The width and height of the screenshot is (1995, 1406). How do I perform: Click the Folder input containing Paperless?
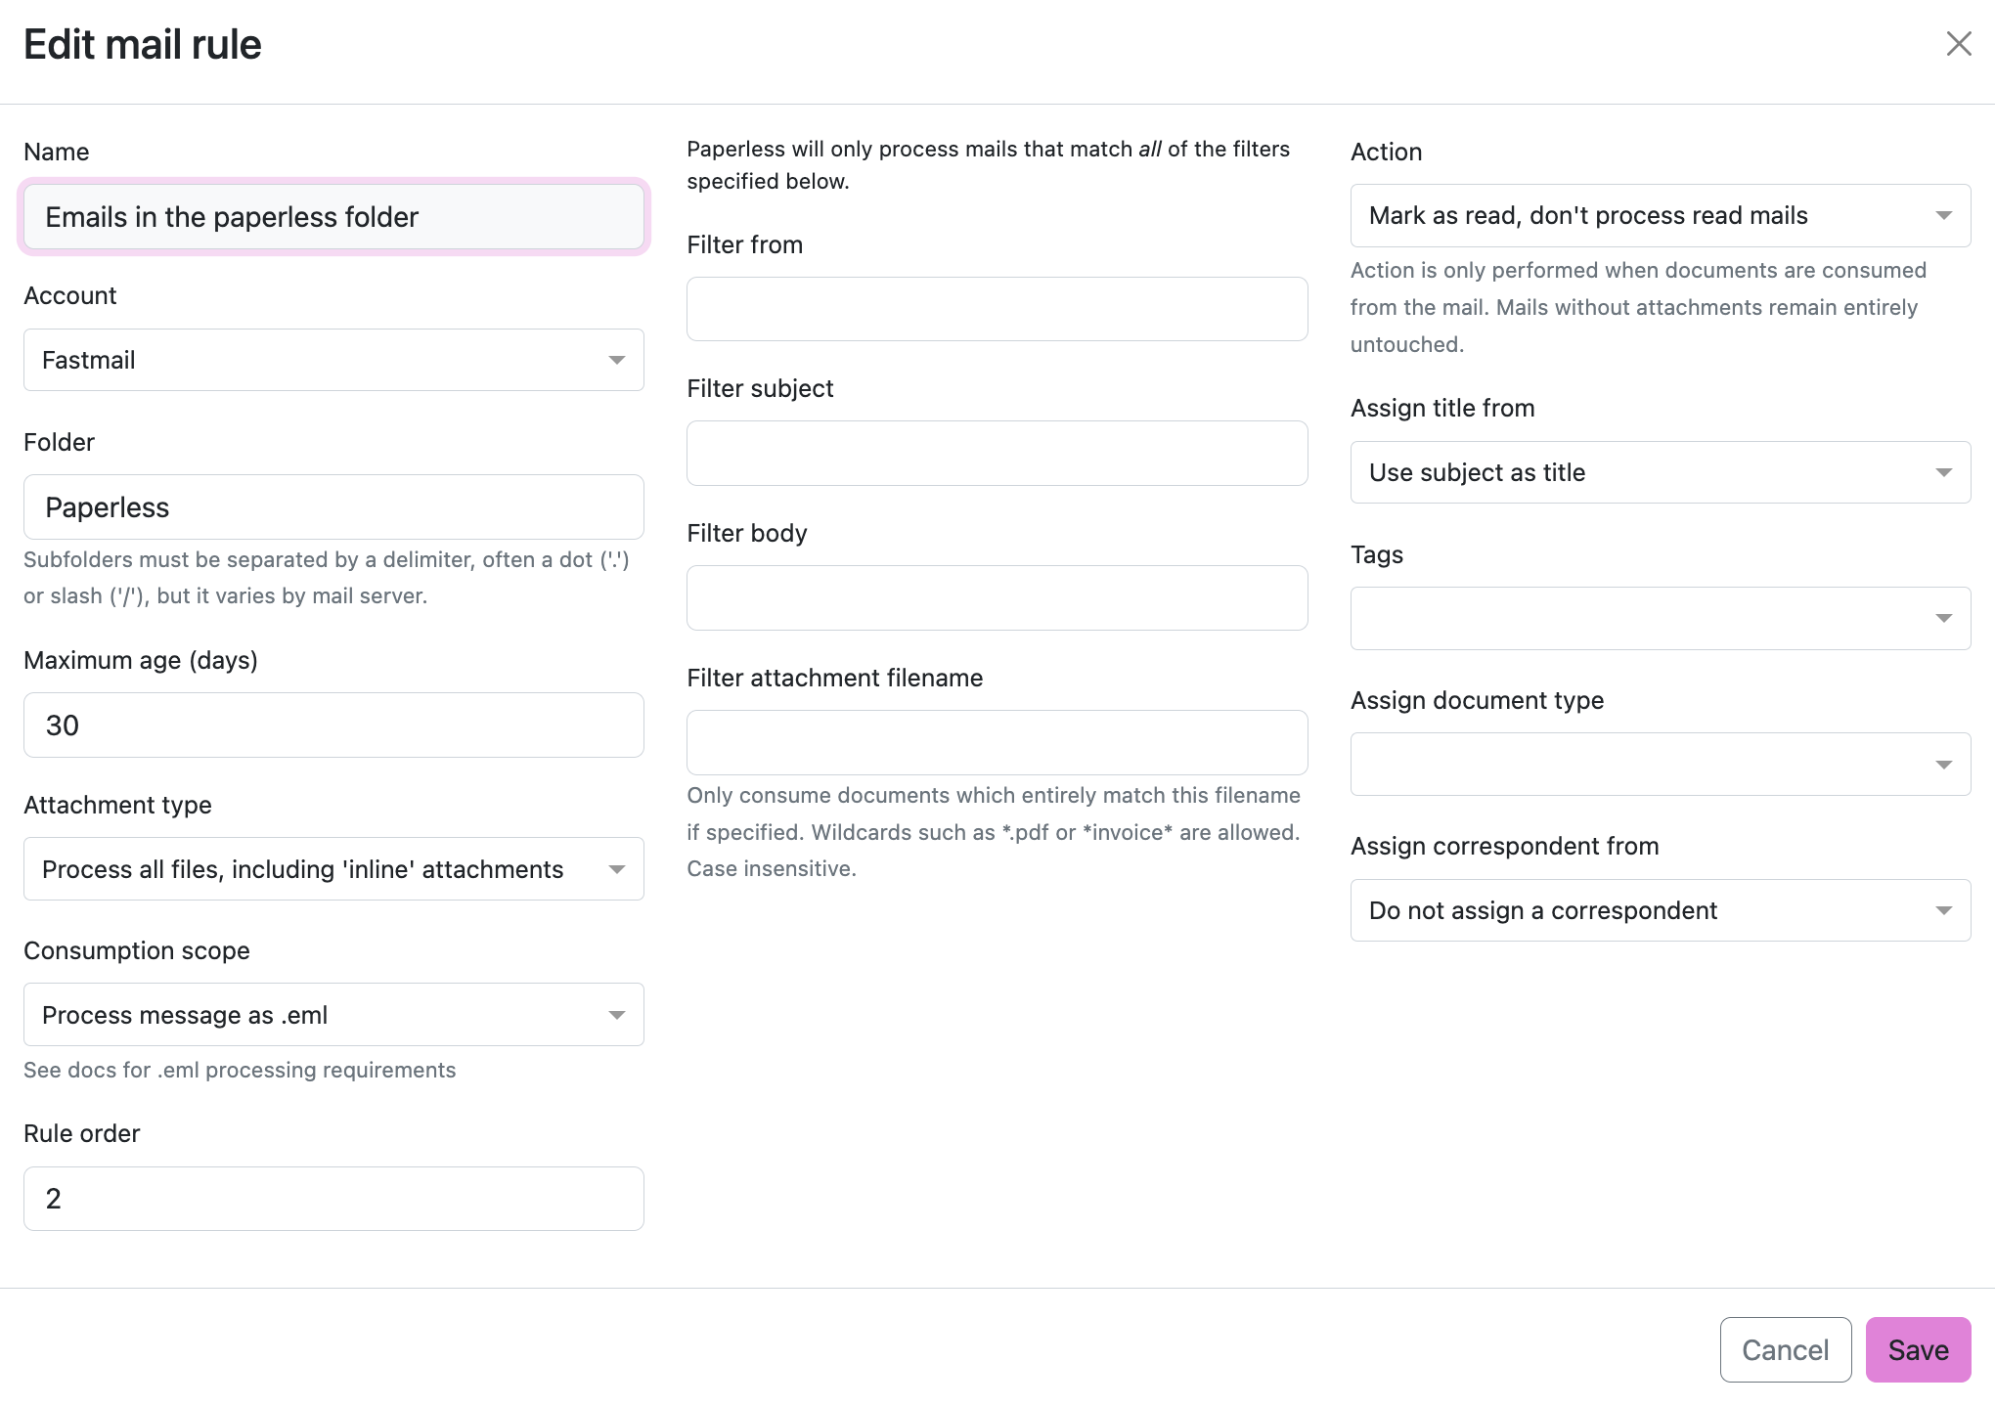tap(332, 507)
